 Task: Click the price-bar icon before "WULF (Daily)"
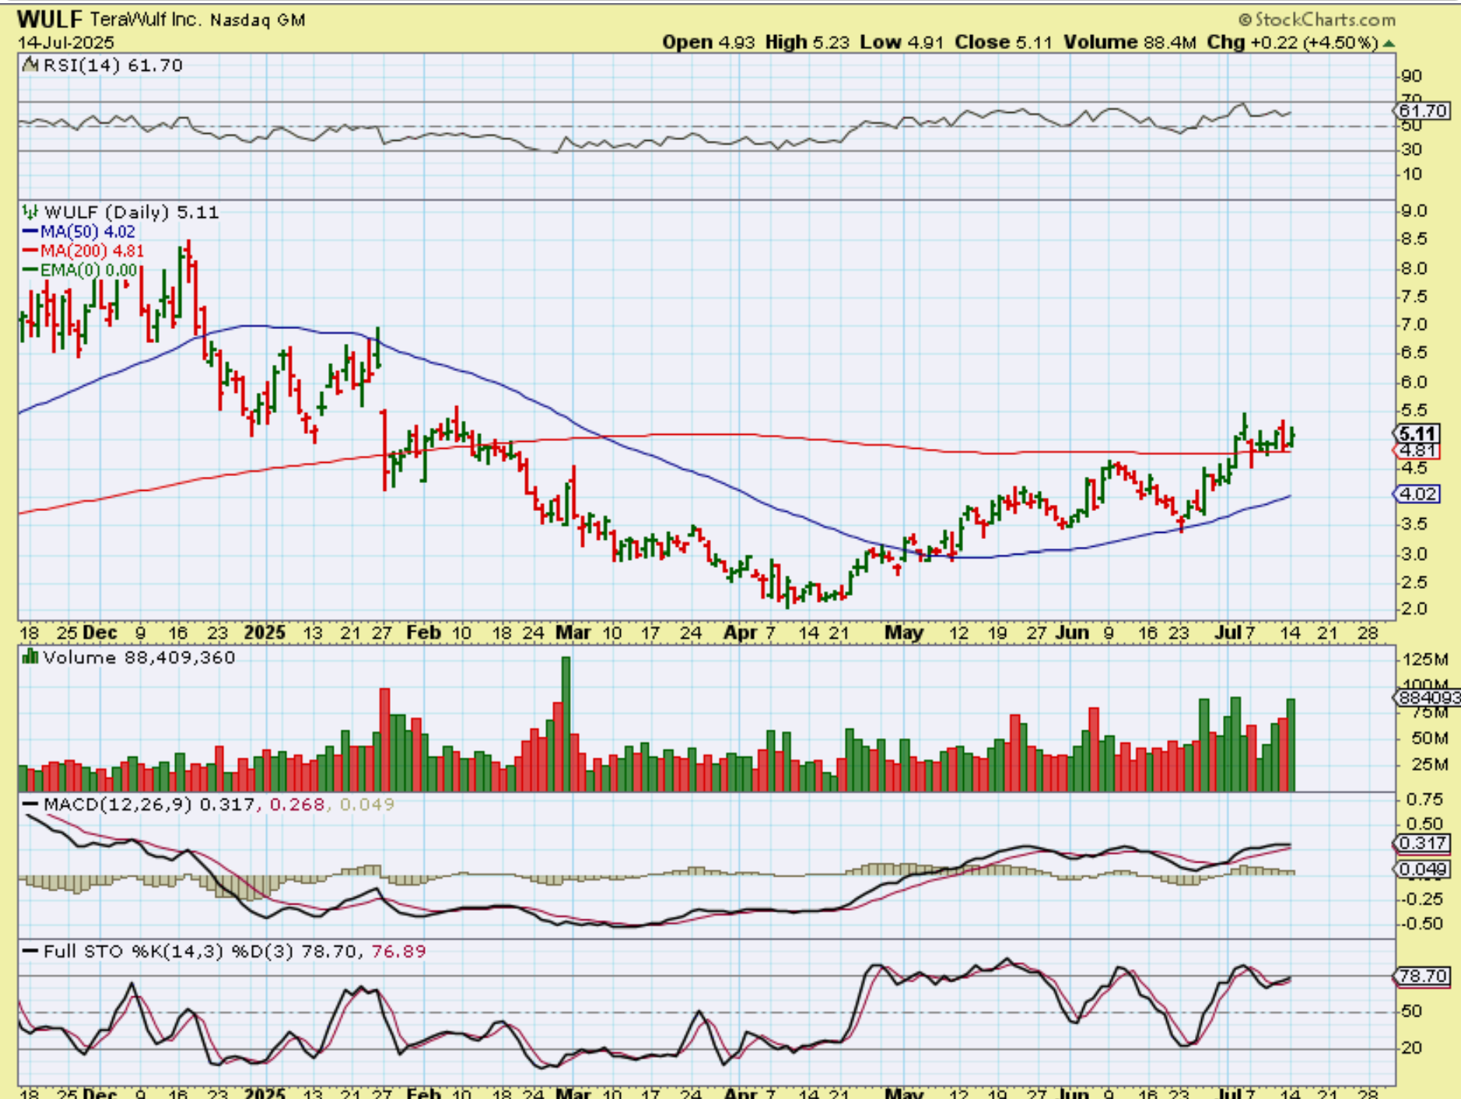(30, 212)
